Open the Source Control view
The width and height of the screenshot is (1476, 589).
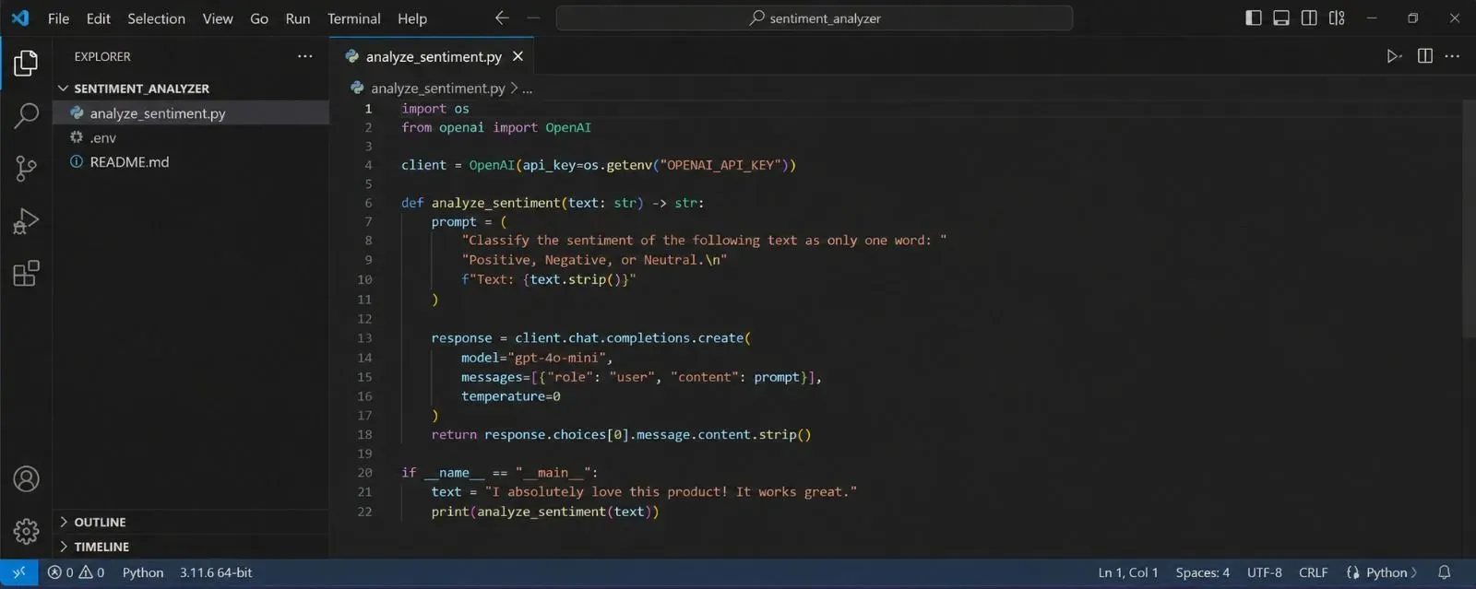[x=26, y=168]
